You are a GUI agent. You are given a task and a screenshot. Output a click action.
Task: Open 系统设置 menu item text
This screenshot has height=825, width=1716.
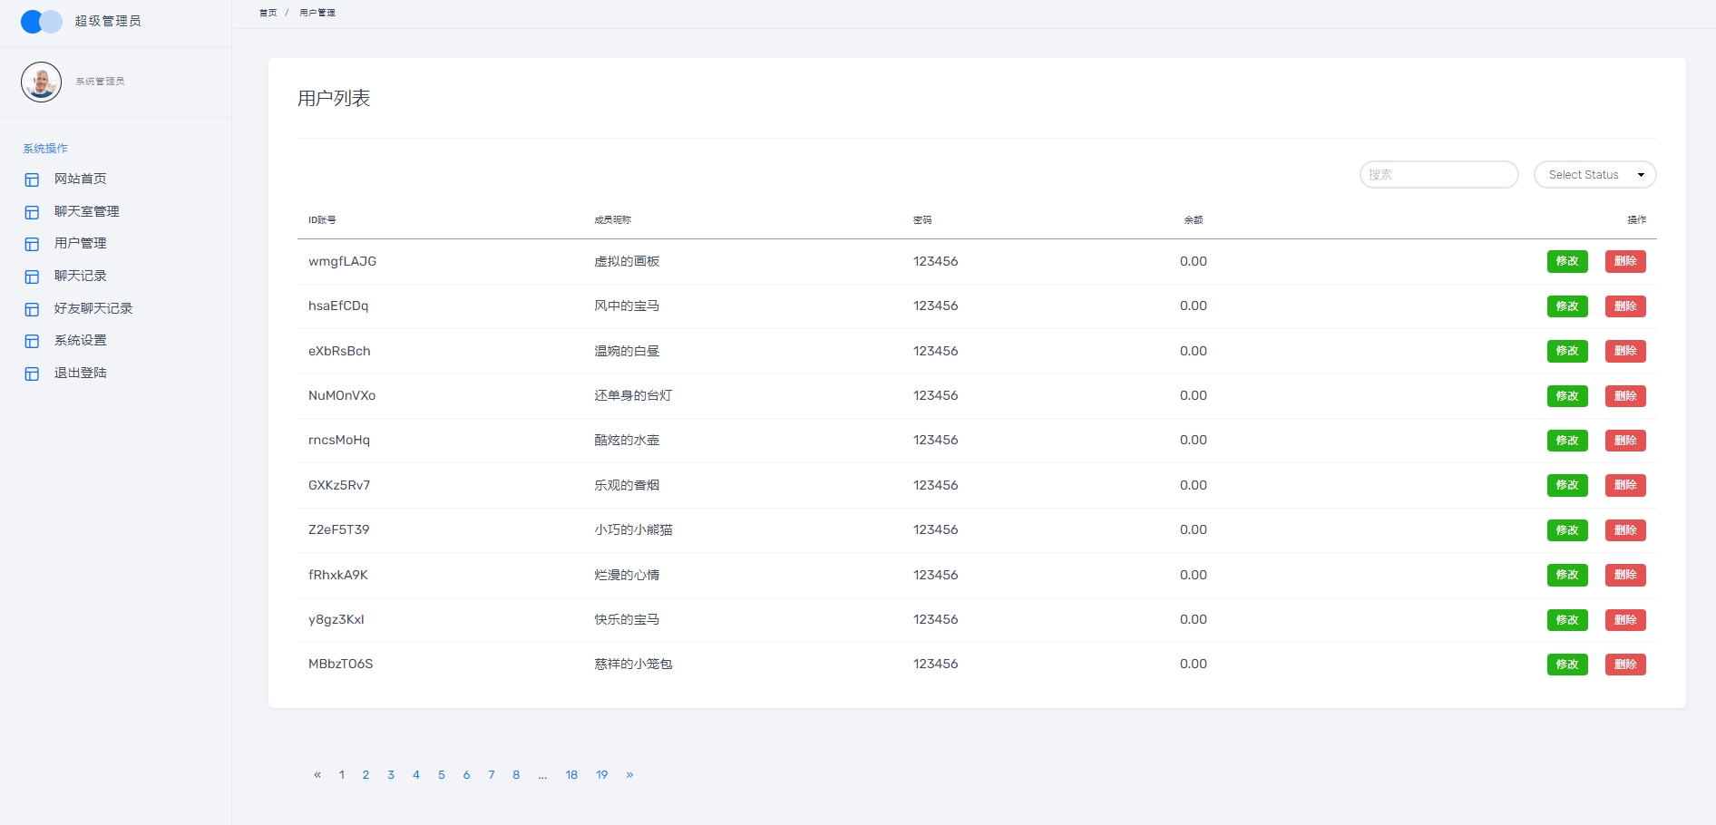[81, 341]
